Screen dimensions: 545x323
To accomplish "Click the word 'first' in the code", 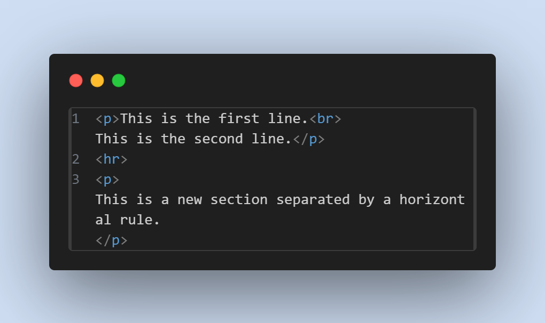I will [x=239, y=118].
